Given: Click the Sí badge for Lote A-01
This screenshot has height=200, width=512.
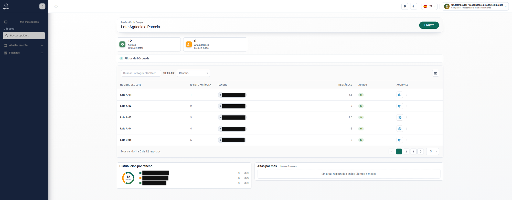Looking at the screenshot, I should click(x=361, y=95).
